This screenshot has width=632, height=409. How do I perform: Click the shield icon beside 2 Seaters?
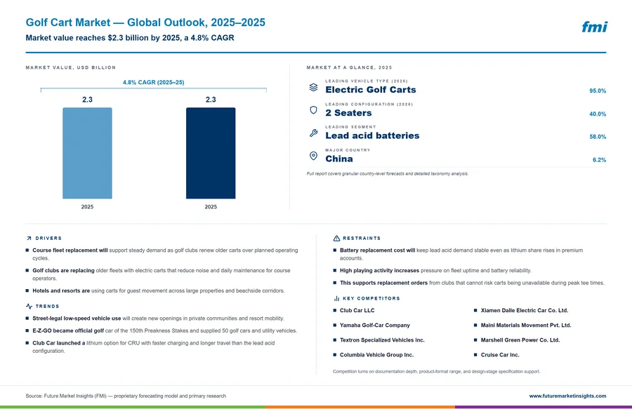[313, 110]
